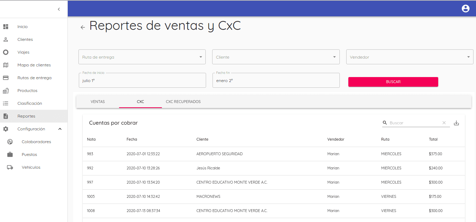Select client Jesús Ricalde
The height and width of the screenshot is (222, 476).
(208, 168)
